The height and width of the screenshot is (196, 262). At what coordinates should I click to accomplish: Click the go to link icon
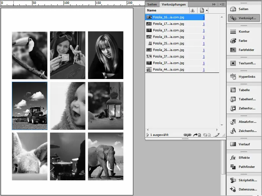coord(197,135)
